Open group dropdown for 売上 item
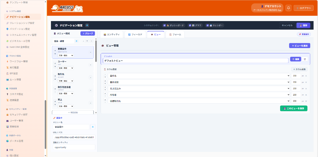This screenshot has width=318, height=157. [x=66, y=106]
